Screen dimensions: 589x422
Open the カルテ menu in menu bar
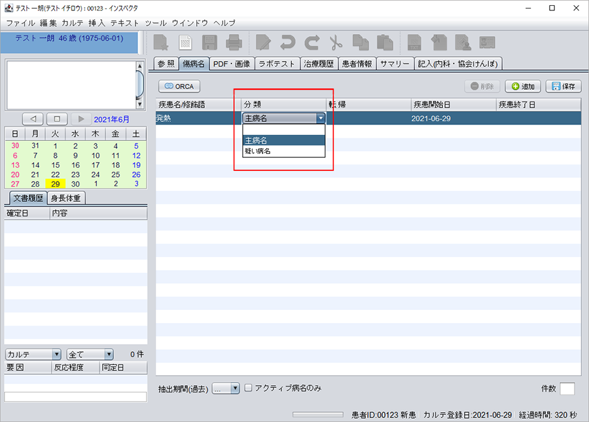(72, 22)
